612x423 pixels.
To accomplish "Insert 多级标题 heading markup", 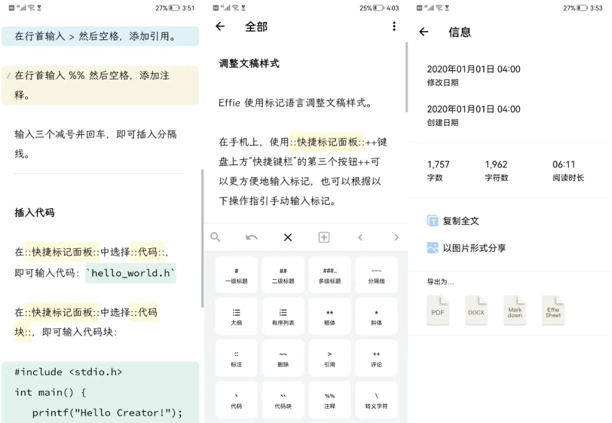I will click(x=330, y=275).
